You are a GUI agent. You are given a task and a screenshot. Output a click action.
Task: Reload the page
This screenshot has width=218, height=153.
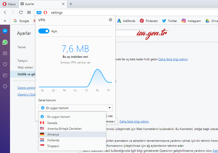pyautogui.click(x=21, y=12)
